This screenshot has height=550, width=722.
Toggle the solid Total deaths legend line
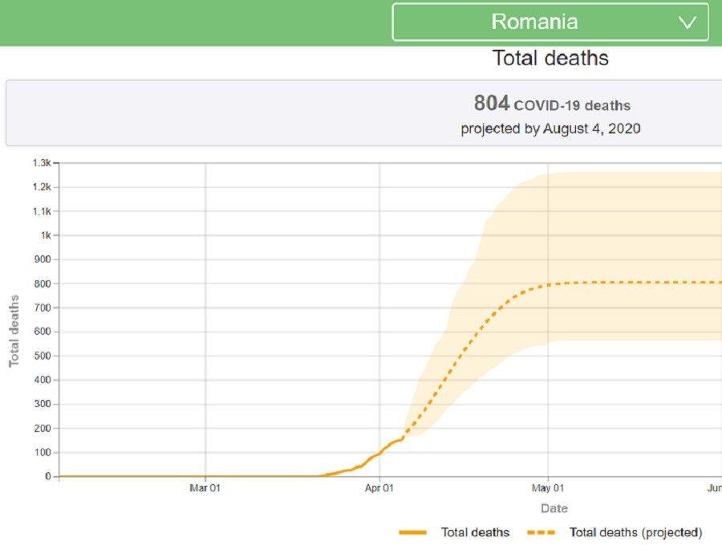(x=412, y=532)
